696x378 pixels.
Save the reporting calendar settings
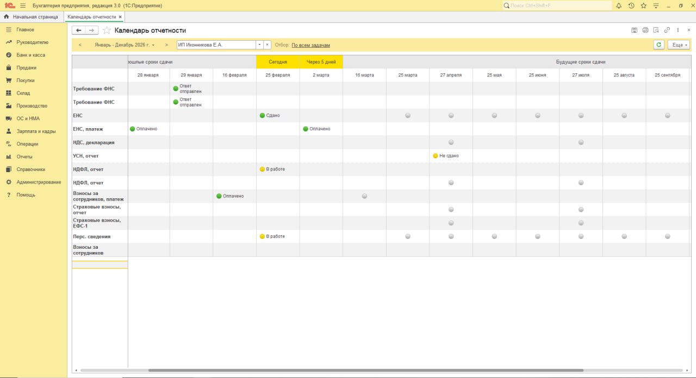pyautogui.click(x=634, y=30)
